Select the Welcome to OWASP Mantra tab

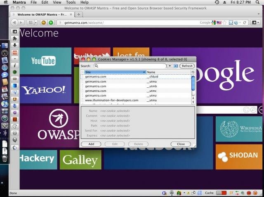click(42, 15)
